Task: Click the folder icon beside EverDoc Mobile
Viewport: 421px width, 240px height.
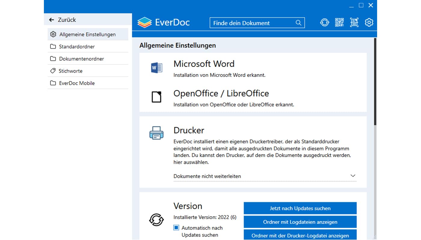Action: click(x=53, y=83)
